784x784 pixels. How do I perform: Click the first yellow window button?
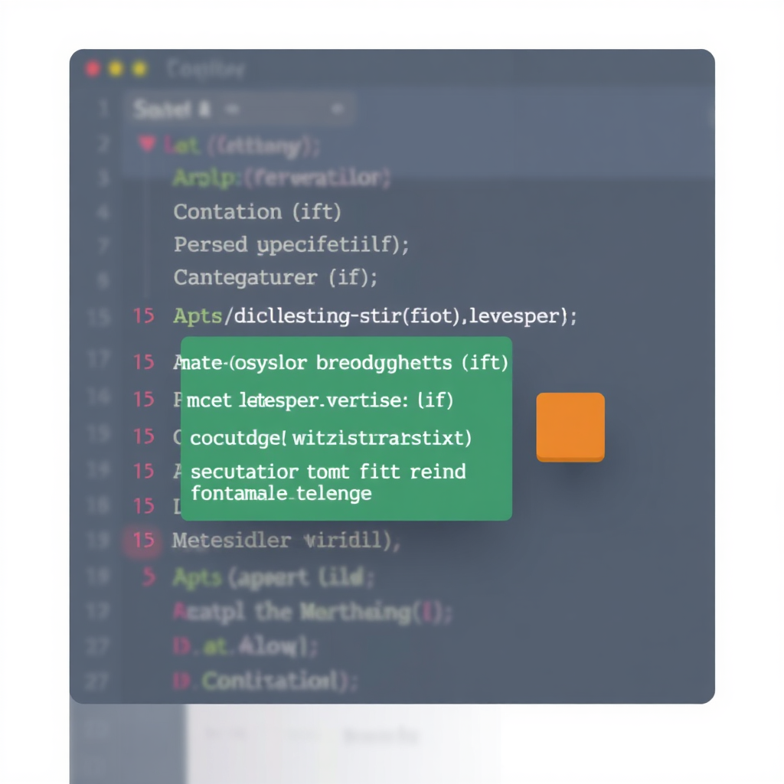tap(116, 69)
